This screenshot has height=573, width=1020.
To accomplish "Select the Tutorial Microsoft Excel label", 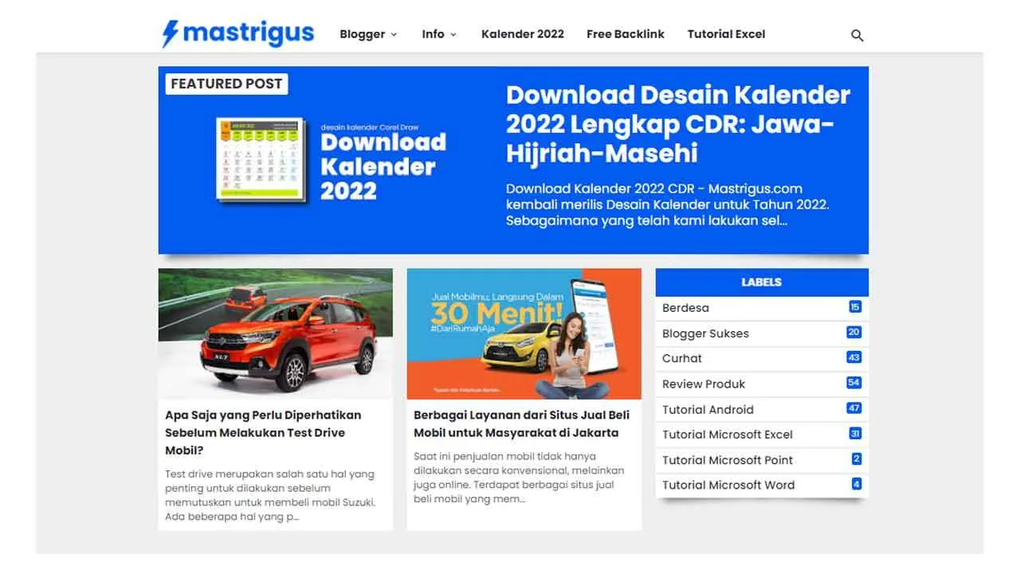I will pyautogui.click(x=728, y=435).
